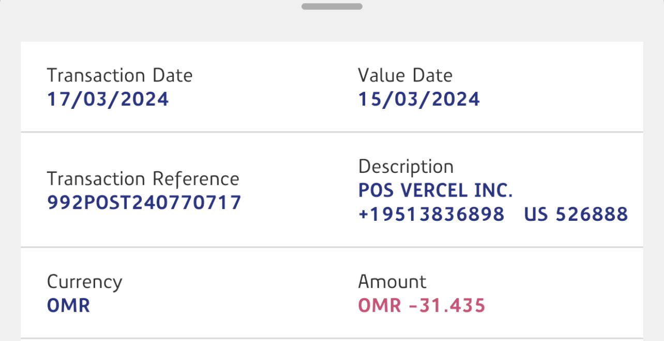
Task: Tap the INC. text in description
Action: (x=493, y=191)
